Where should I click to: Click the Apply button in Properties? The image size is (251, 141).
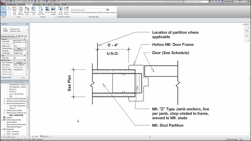pyautogui.click(x=23, y=77)
